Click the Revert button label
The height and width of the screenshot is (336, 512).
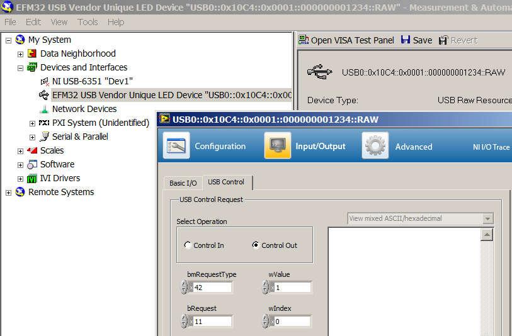coord(464,40)
